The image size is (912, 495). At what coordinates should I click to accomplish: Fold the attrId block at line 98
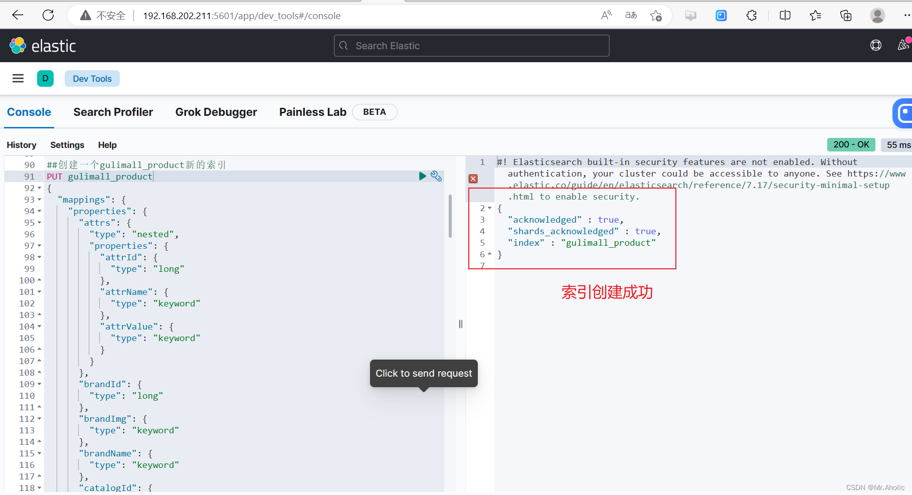pos(40,257)
